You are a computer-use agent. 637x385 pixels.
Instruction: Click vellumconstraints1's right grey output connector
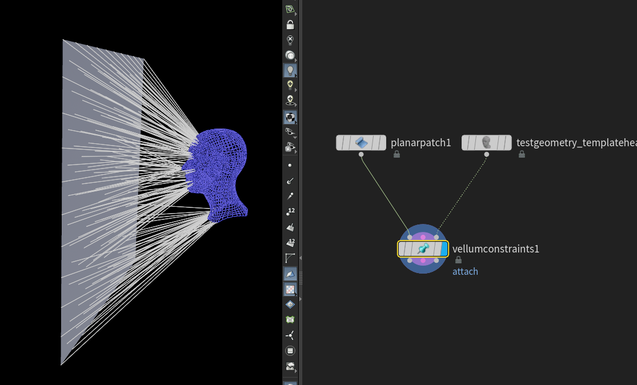click(436, 260)
